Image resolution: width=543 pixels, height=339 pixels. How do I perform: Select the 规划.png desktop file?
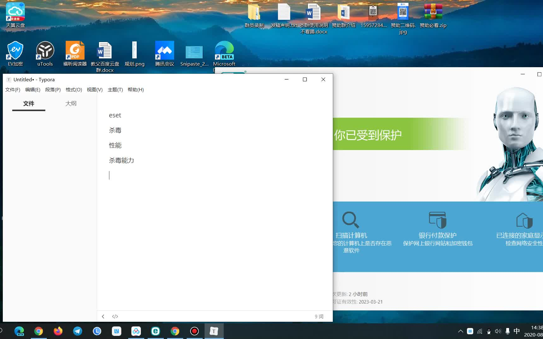[x=134, y=54]
